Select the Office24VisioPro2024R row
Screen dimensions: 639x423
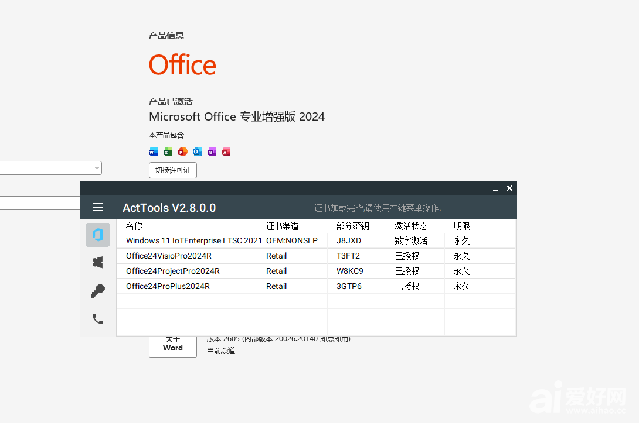316,256
